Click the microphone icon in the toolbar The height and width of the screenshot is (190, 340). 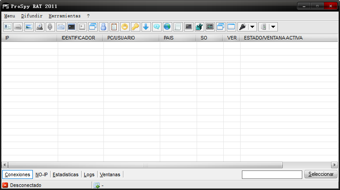50,27
